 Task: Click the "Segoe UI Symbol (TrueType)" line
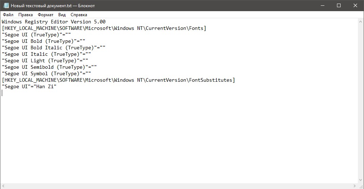tap(46, 73)
